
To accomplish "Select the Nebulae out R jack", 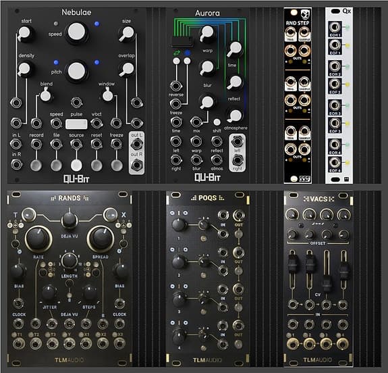I will click(x=136, y=165).
